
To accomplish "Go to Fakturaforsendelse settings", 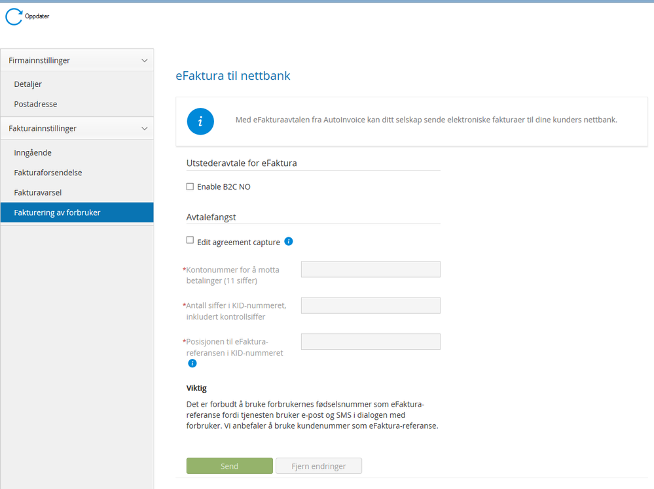I will 48,173.
